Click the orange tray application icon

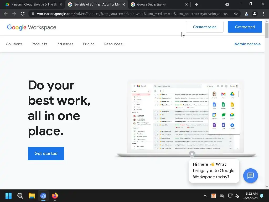click(x=213, y=196)
